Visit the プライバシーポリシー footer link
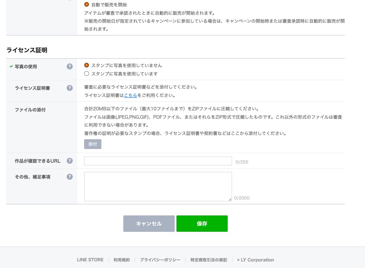 [160, 260]
